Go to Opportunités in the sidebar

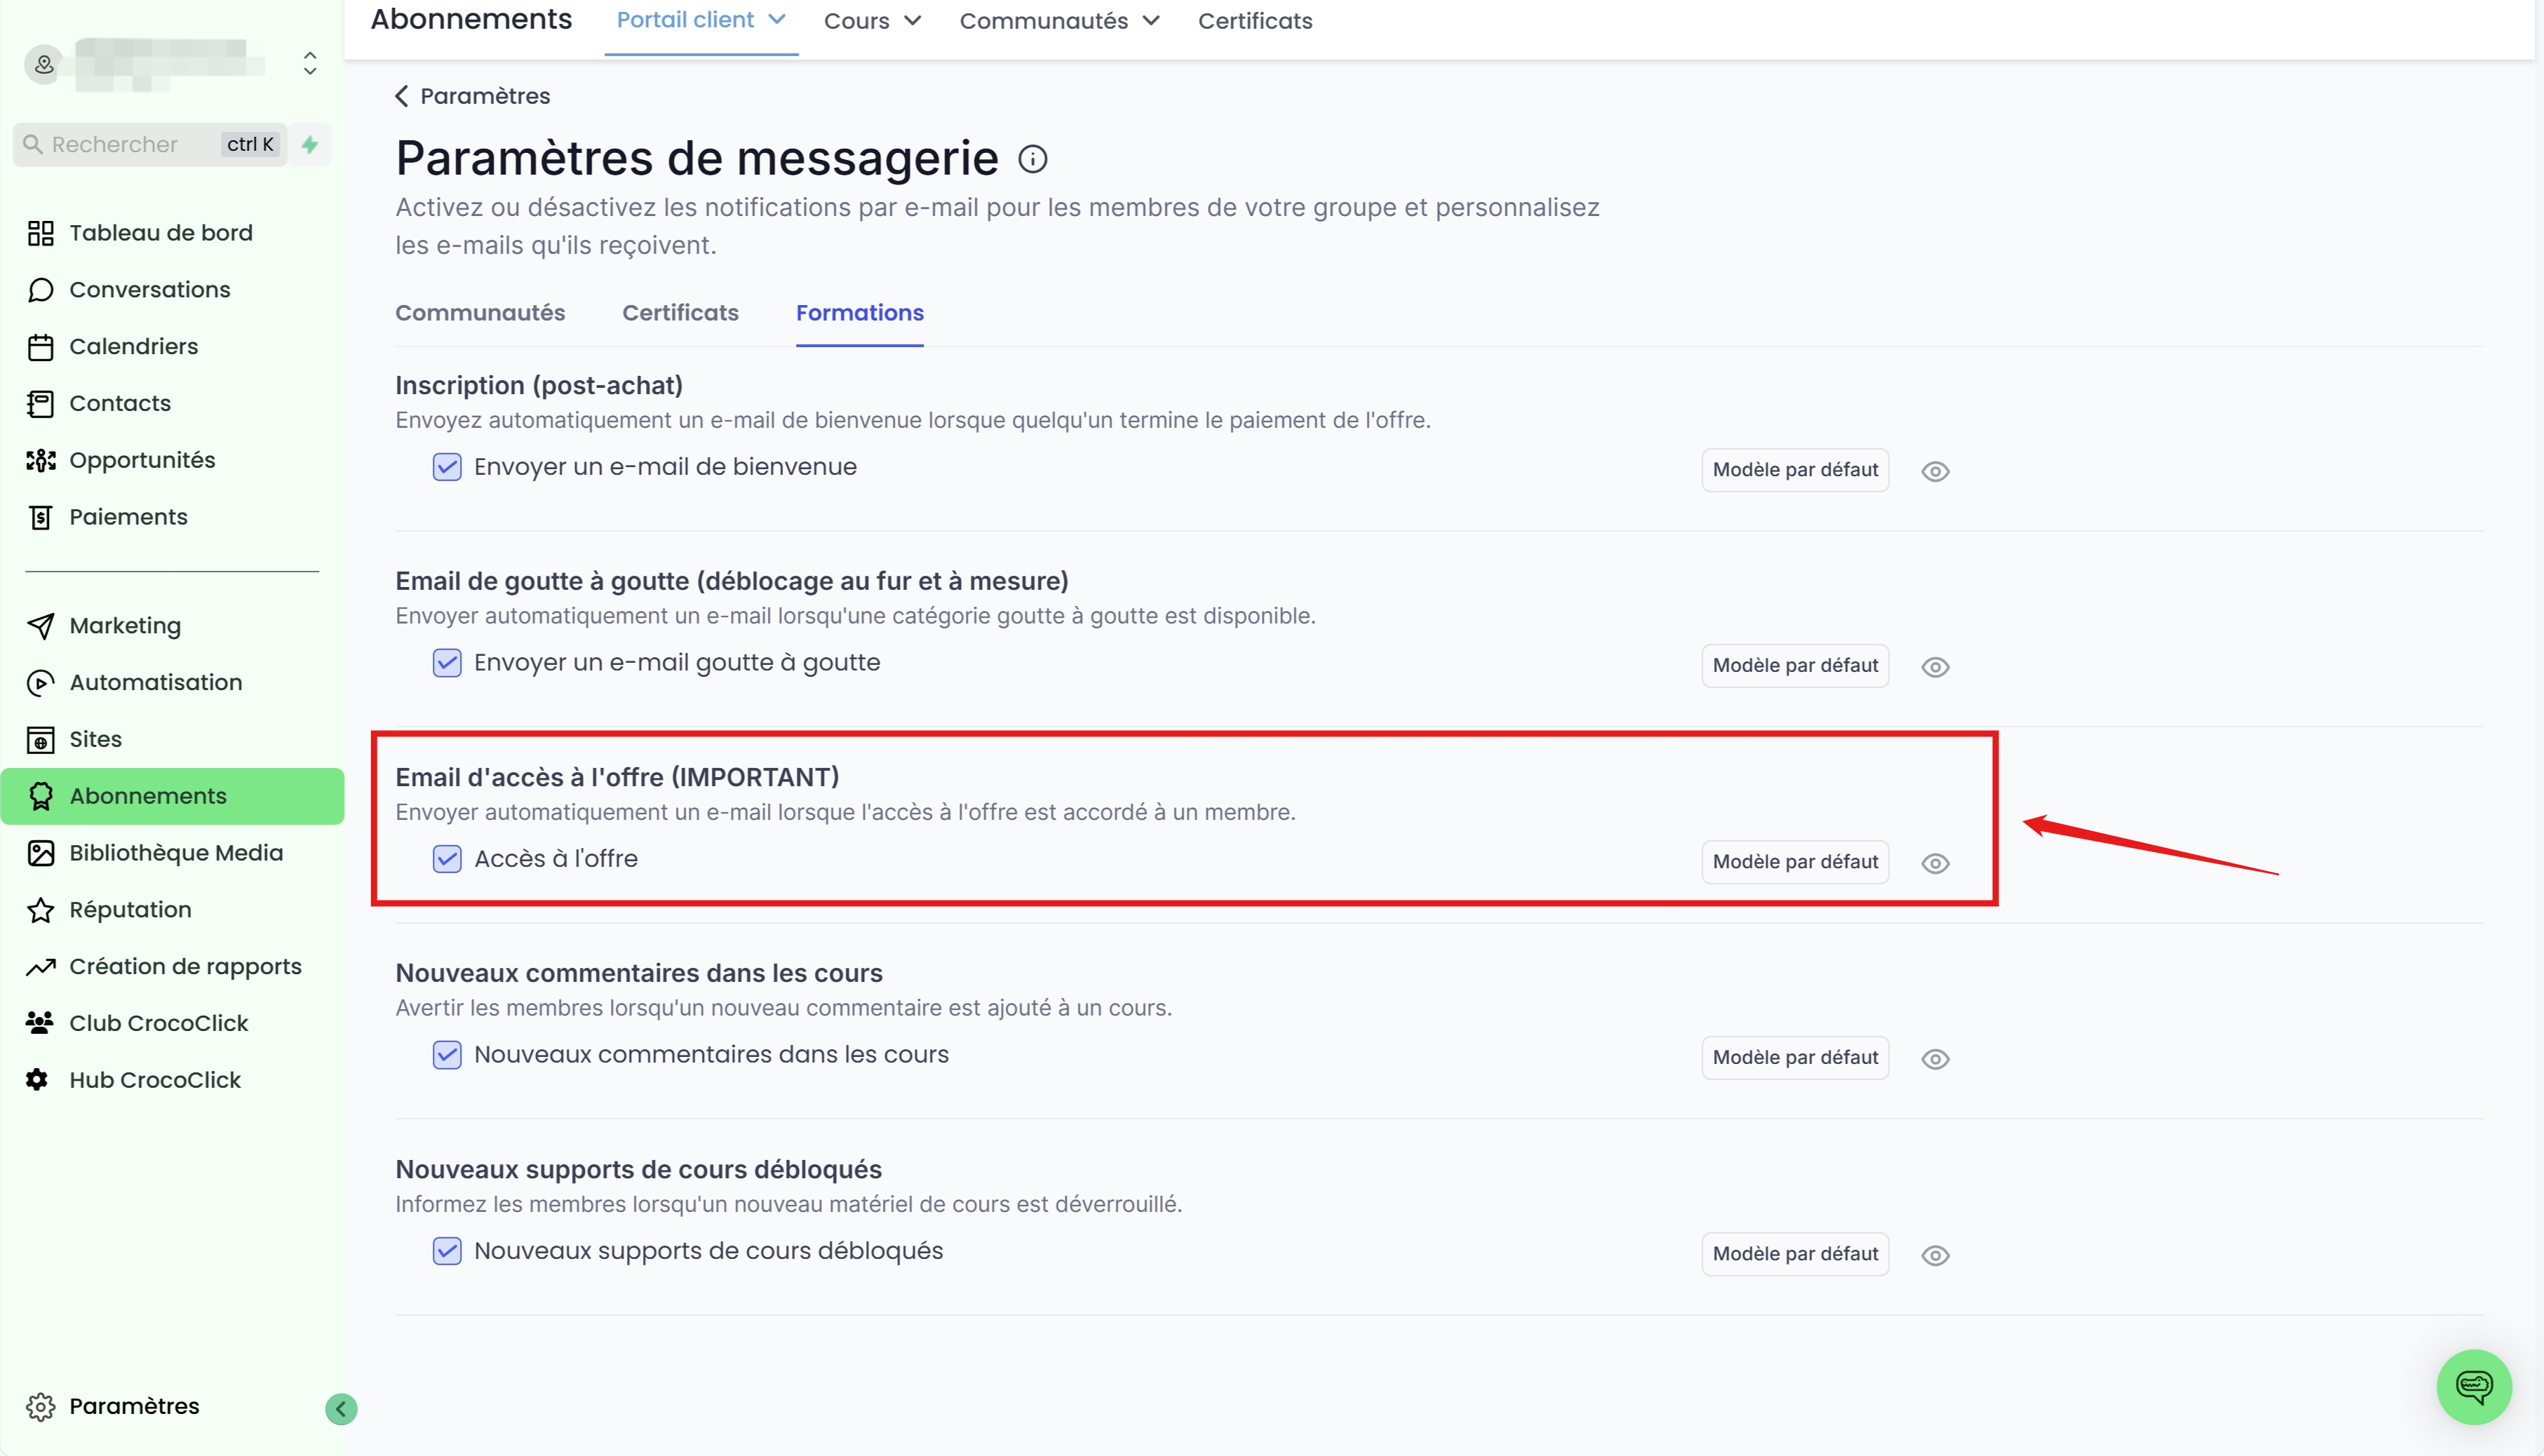(x=142, y=460)
